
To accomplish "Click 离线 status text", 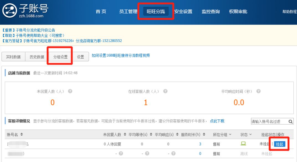I will click(x=244, y=154).
